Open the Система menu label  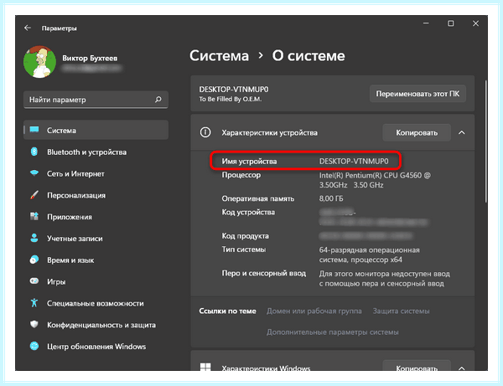[61, 131]
